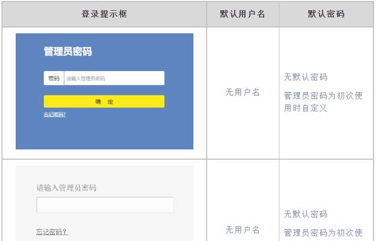Open 忘记密码? link in gray login panel

coord(52,232)
